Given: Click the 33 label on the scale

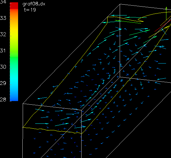Looking at the screenshot, I should coord(3,18).
